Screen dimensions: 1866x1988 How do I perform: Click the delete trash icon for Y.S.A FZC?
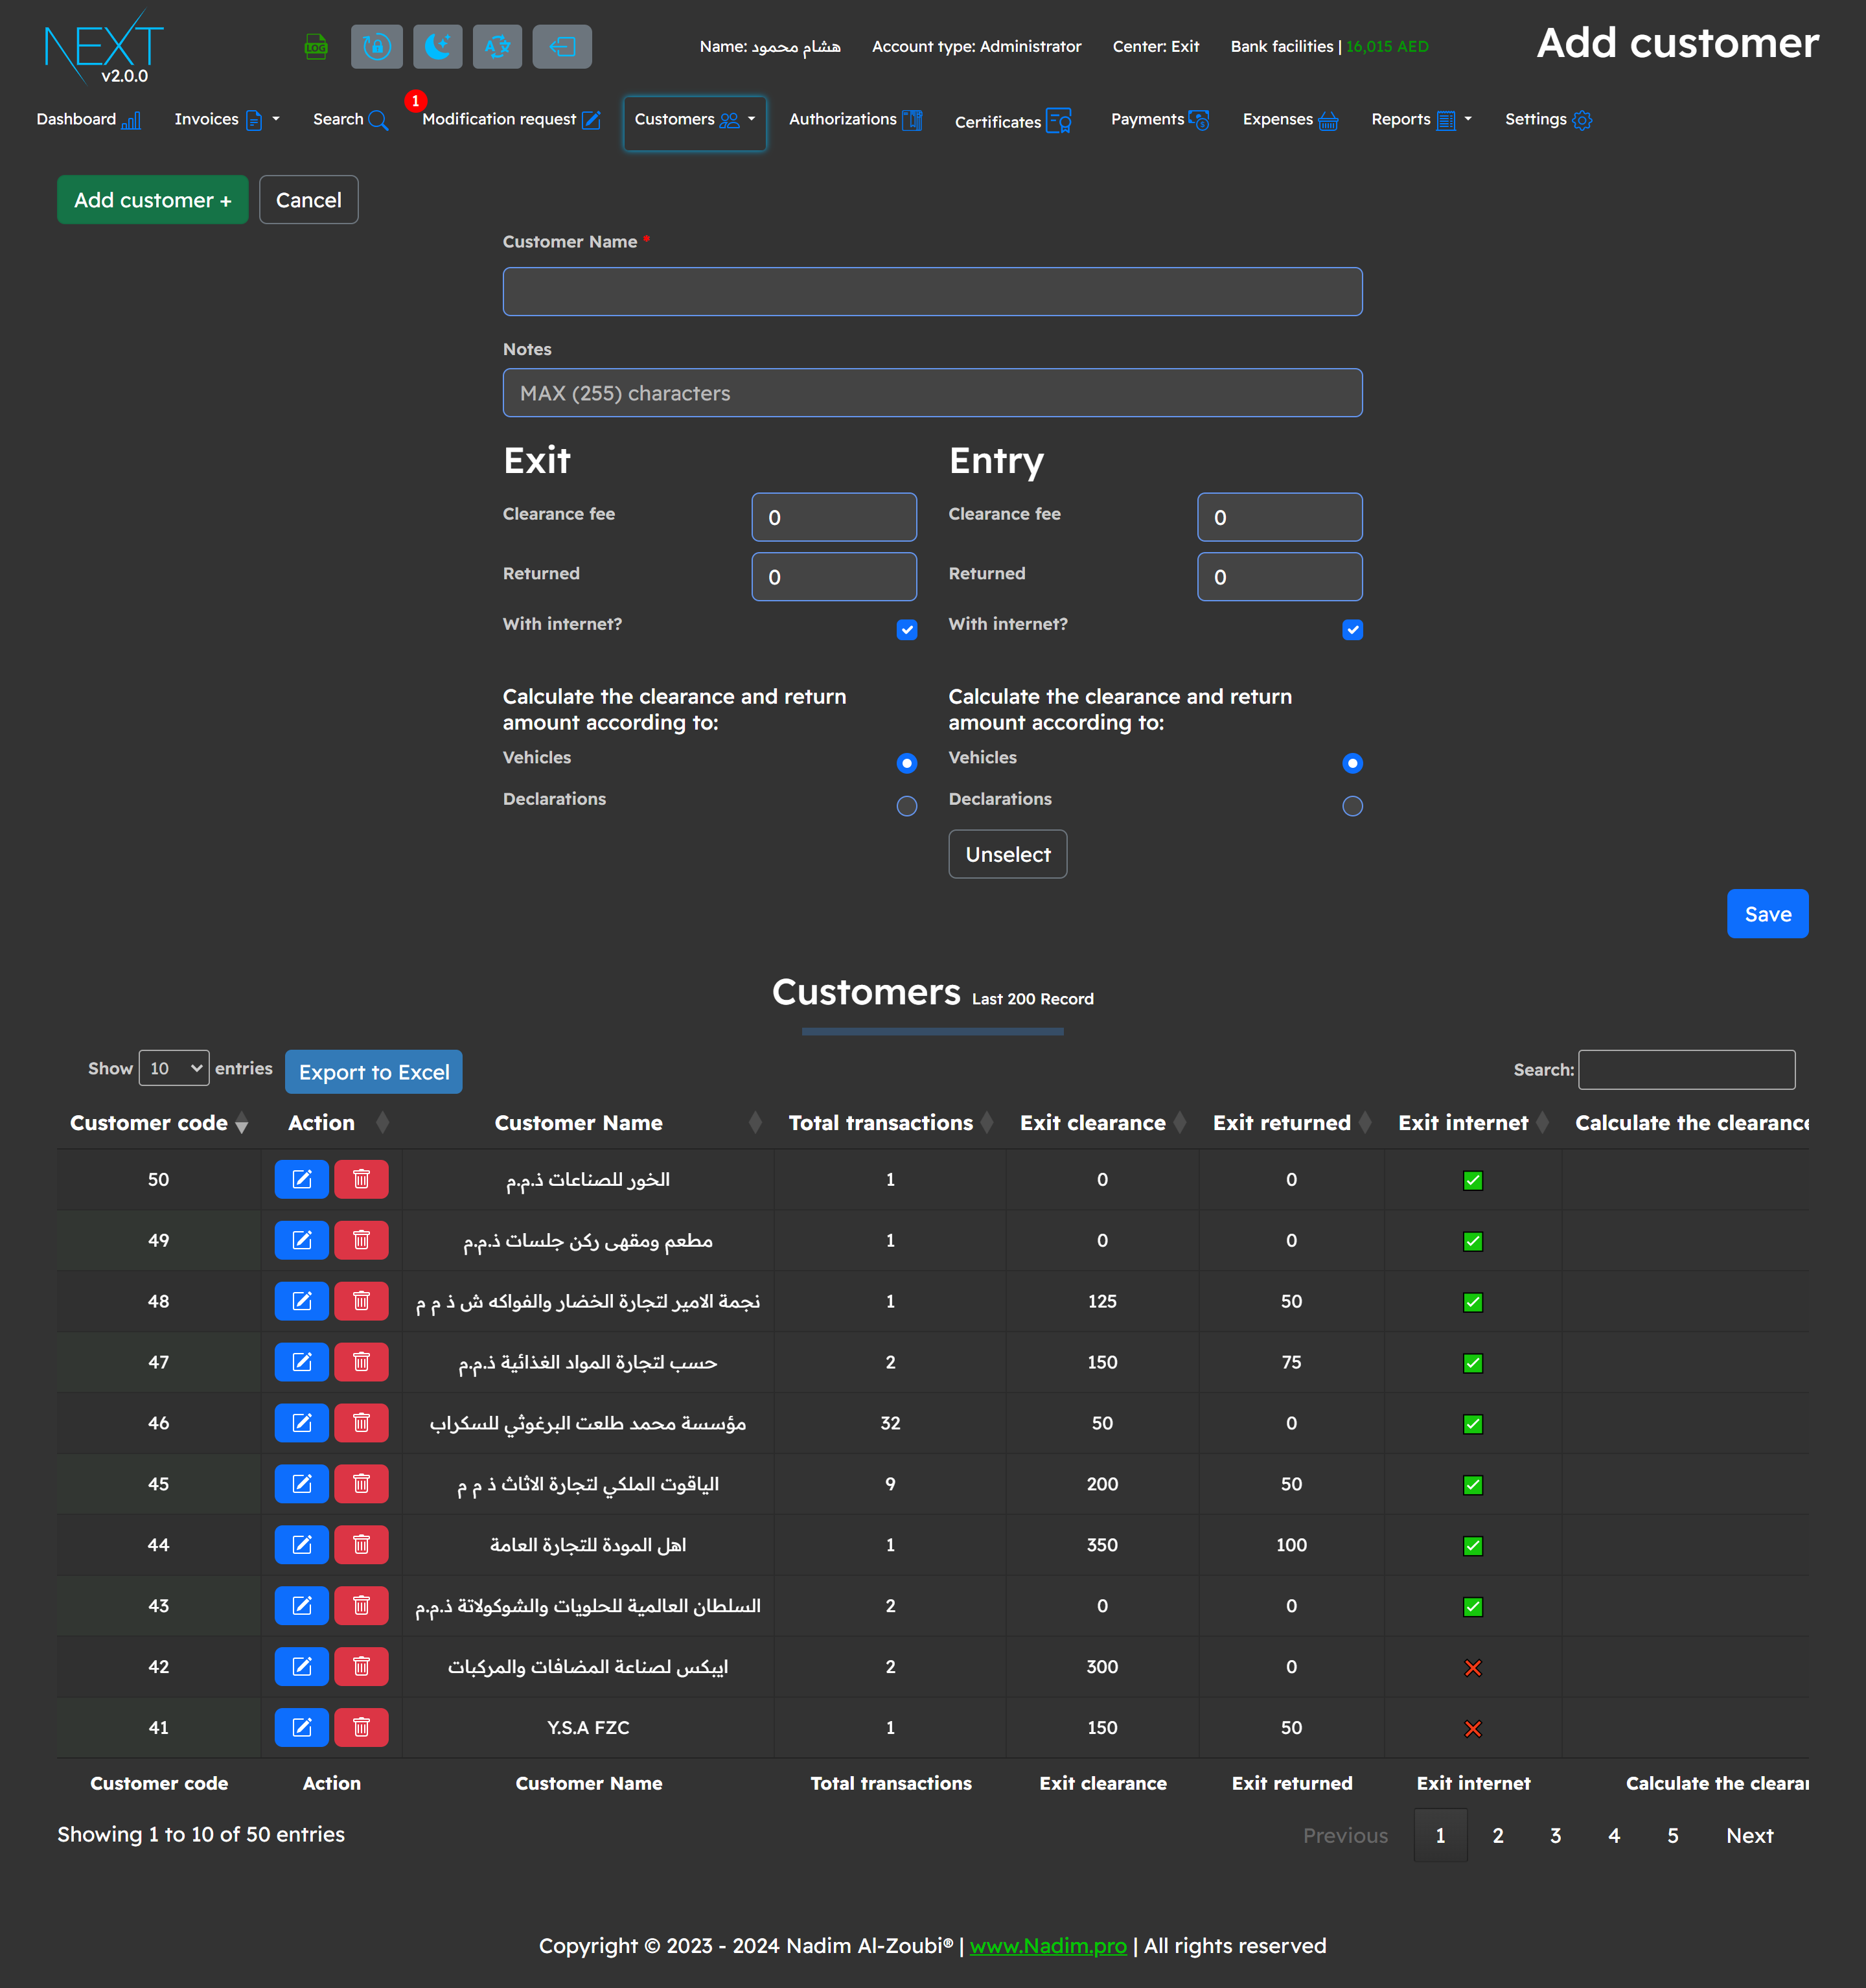coord(361,1727)
